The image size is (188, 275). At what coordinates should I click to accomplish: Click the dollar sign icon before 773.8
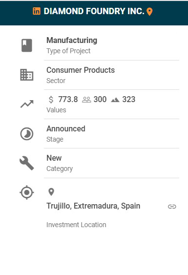pos(51,100)
